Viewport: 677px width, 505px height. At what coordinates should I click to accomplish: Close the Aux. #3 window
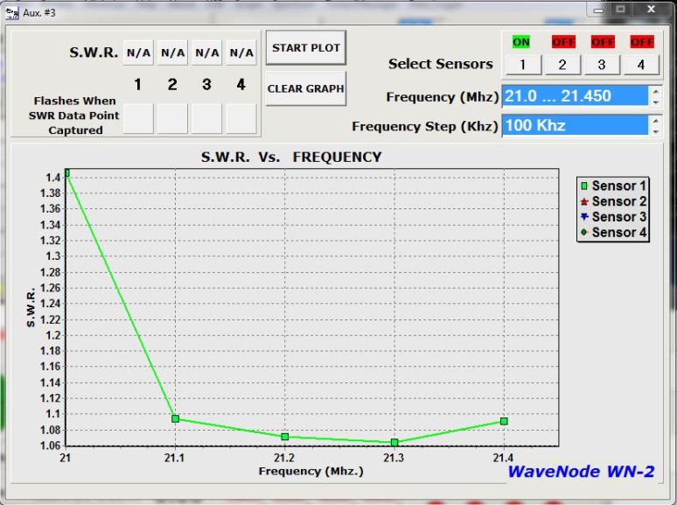651,10
